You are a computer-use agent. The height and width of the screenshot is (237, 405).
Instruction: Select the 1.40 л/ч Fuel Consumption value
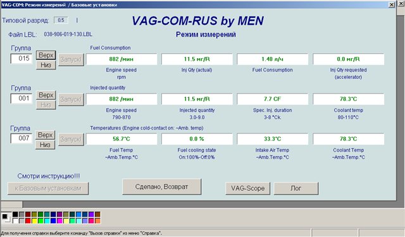coord(273,59)
